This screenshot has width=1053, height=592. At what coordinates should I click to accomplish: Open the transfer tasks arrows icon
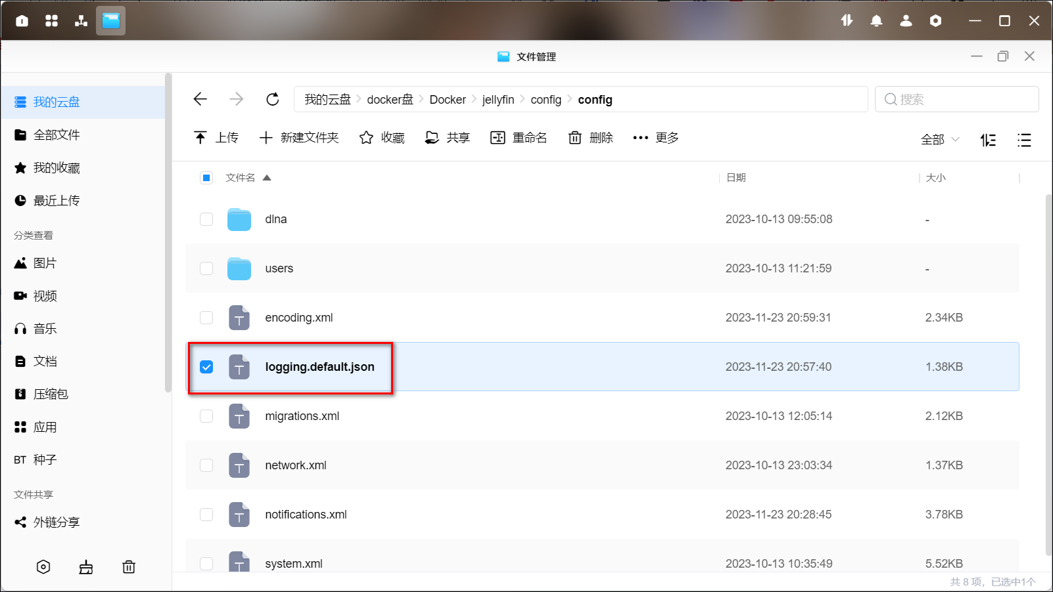(x=847, y=21)
